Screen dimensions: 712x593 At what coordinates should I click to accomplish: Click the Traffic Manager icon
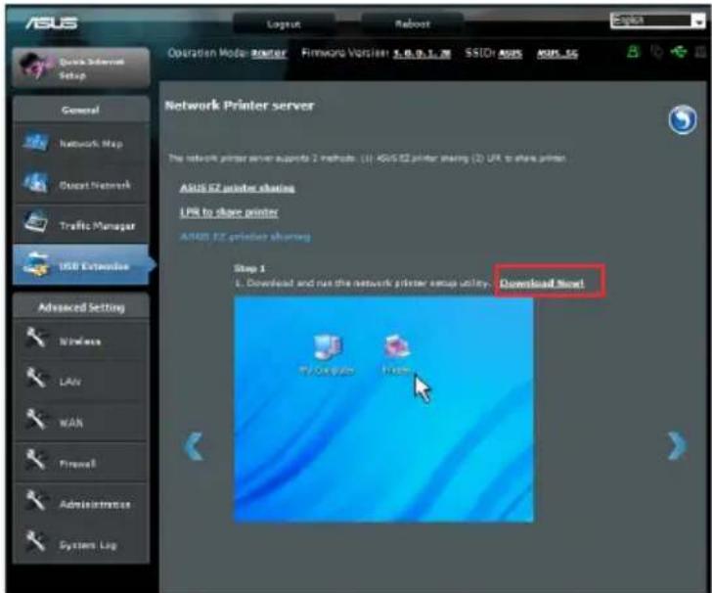click(x=35, y=222)
